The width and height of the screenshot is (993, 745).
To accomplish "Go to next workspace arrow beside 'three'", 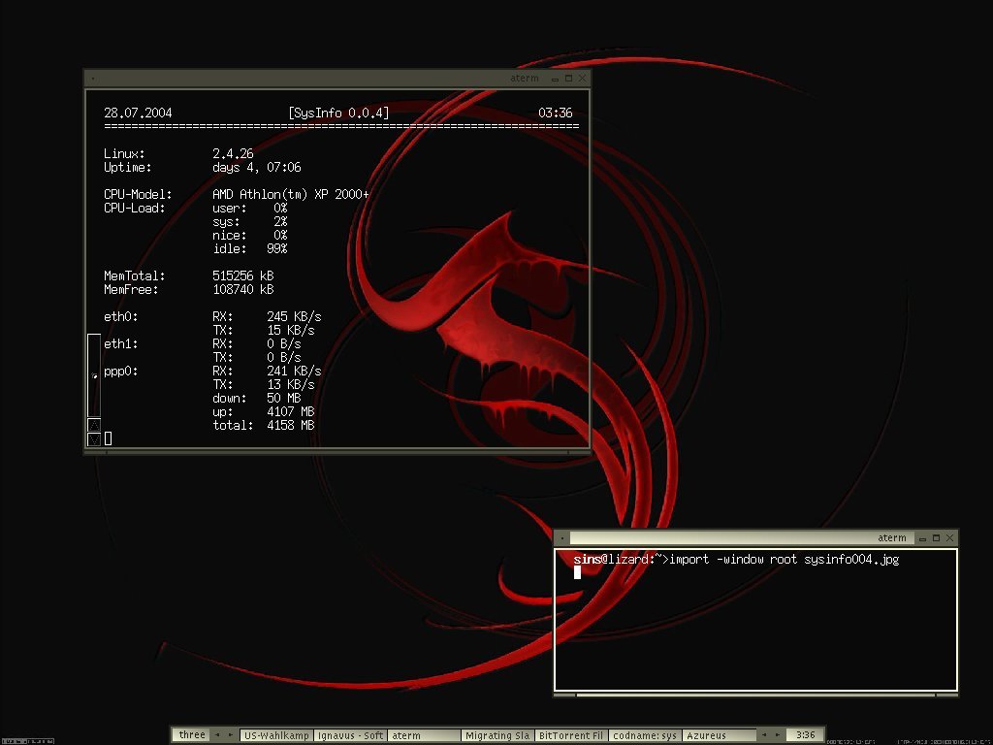I will [231, 735].
